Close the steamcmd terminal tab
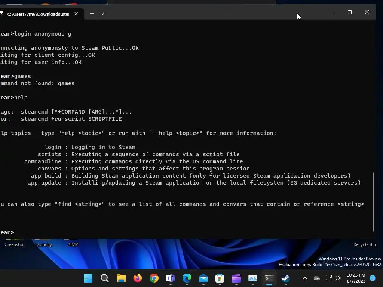The width and height of the screenshot is (383, 287). coord(76,14)
